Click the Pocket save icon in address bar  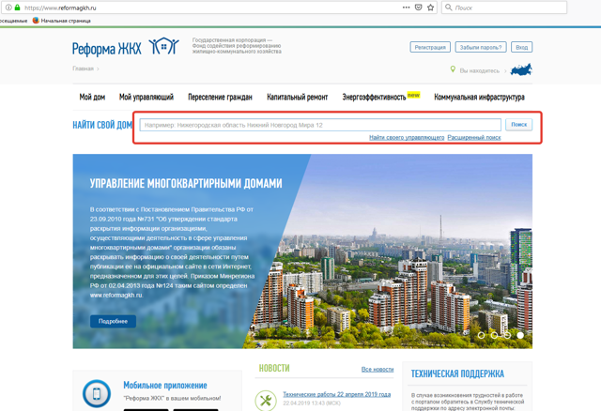point(419,8)
